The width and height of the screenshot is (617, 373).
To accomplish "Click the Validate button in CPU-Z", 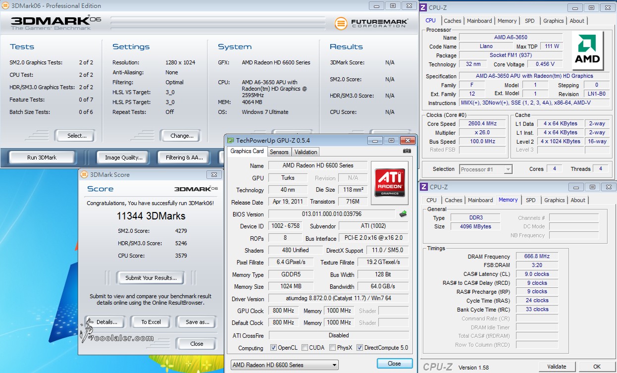I will tap(557, 367).
